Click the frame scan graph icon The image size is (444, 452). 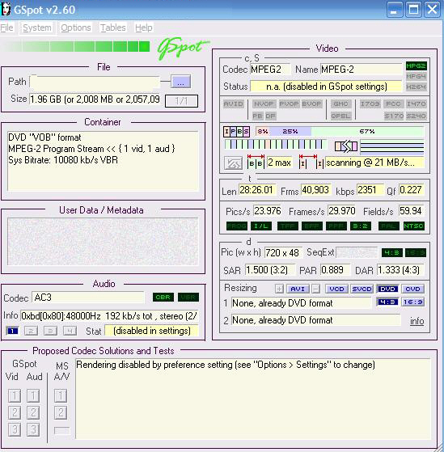coord(233,163)
